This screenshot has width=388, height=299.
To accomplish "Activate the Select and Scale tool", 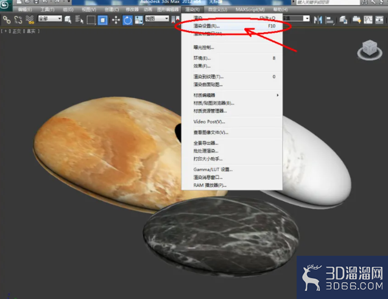I will pyautogui.click(x=139, y=20).
